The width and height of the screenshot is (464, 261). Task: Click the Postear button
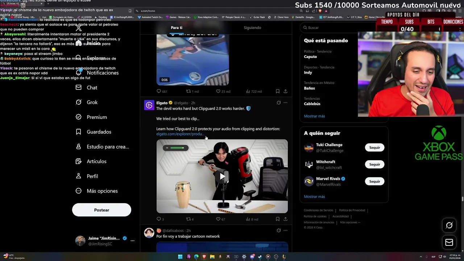click(x=101, y=210)
